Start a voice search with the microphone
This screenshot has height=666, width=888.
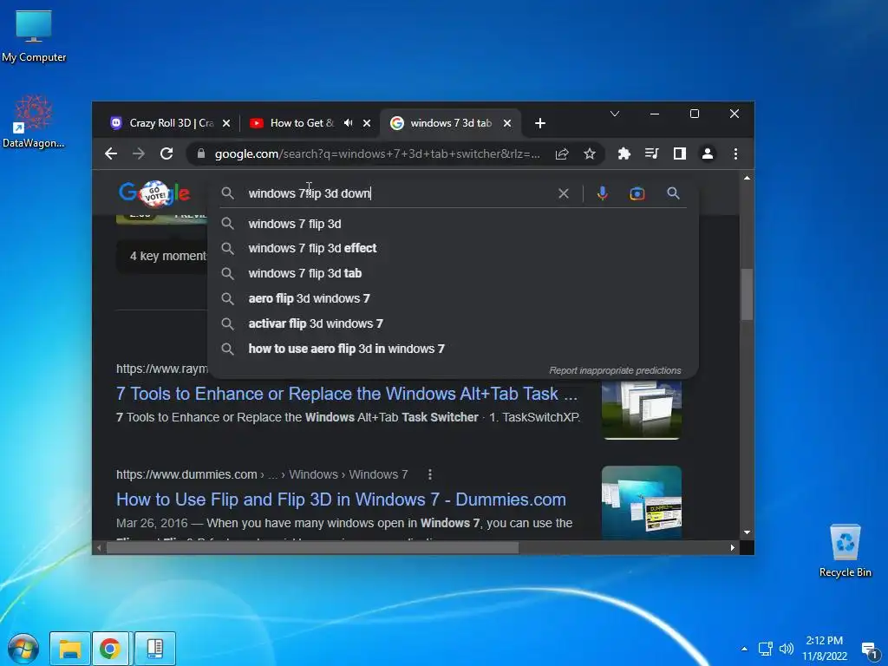tap(603, 193)
